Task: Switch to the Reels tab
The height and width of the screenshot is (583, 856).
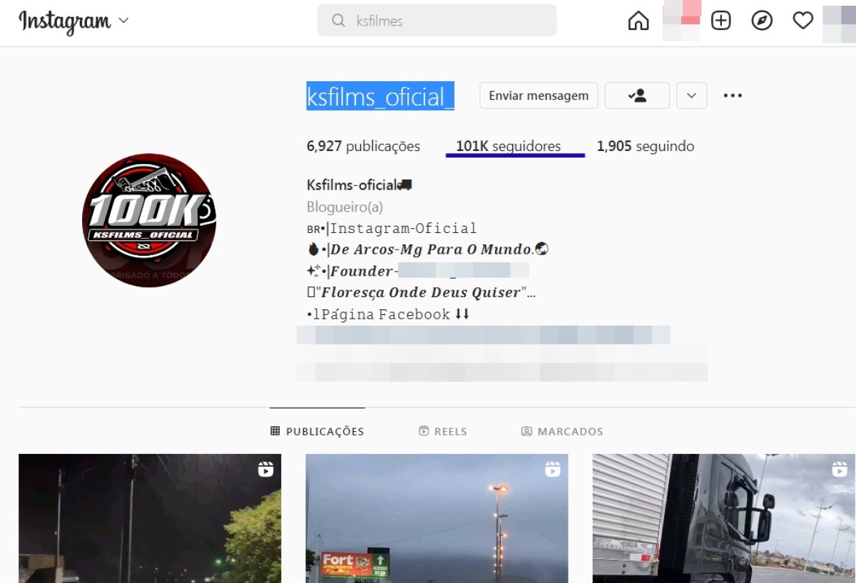Action: 443,431
